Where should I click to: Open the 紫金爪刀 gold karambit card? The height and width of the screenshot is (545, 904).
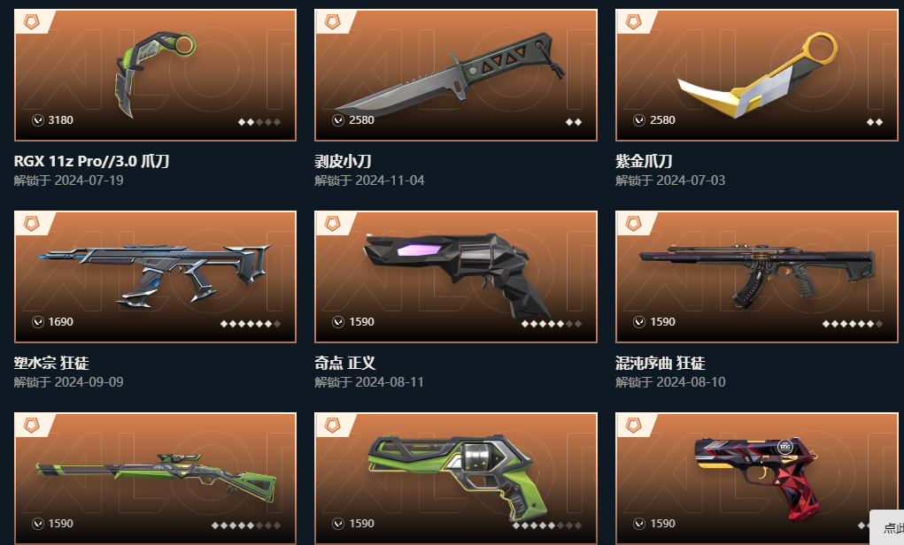tap(756, 75)
